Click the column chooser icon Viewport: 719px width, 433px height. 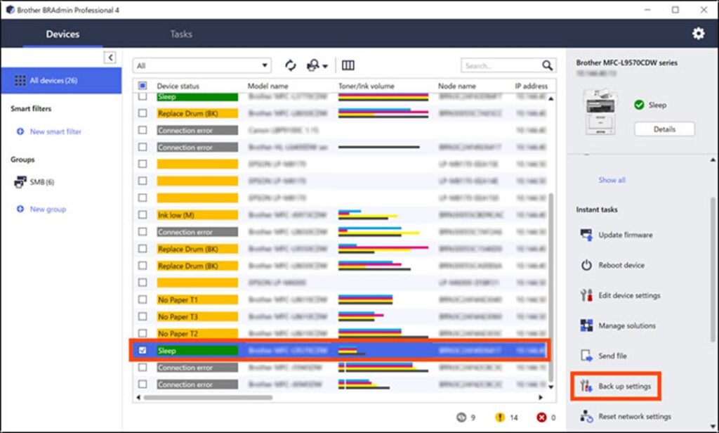coord(348,65)
